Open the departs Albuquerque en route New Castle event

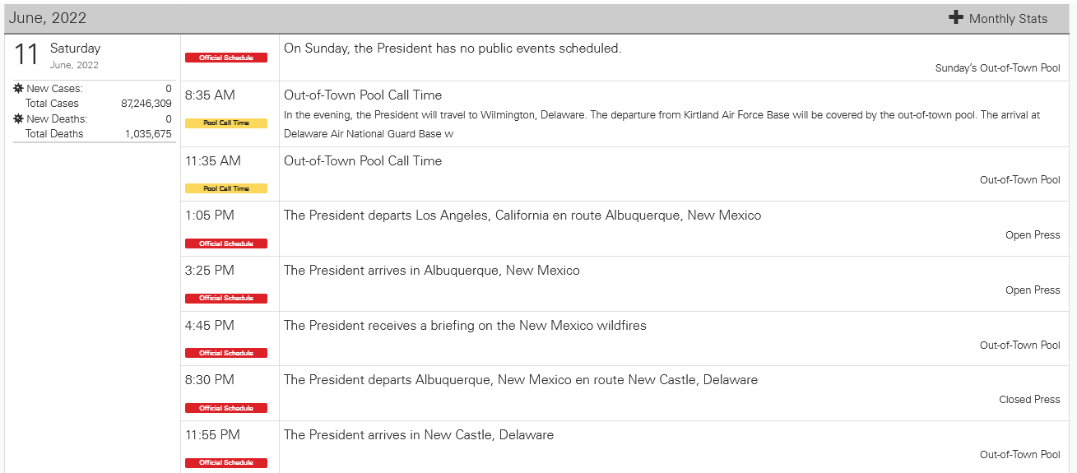click(x=521, y=380)
